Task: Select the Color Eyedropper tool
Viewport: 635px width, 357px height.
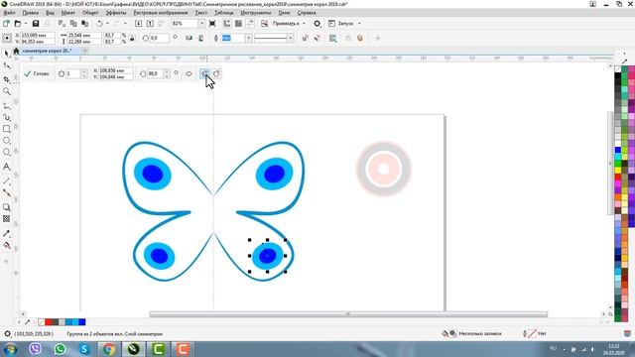Action: (7, 234)
